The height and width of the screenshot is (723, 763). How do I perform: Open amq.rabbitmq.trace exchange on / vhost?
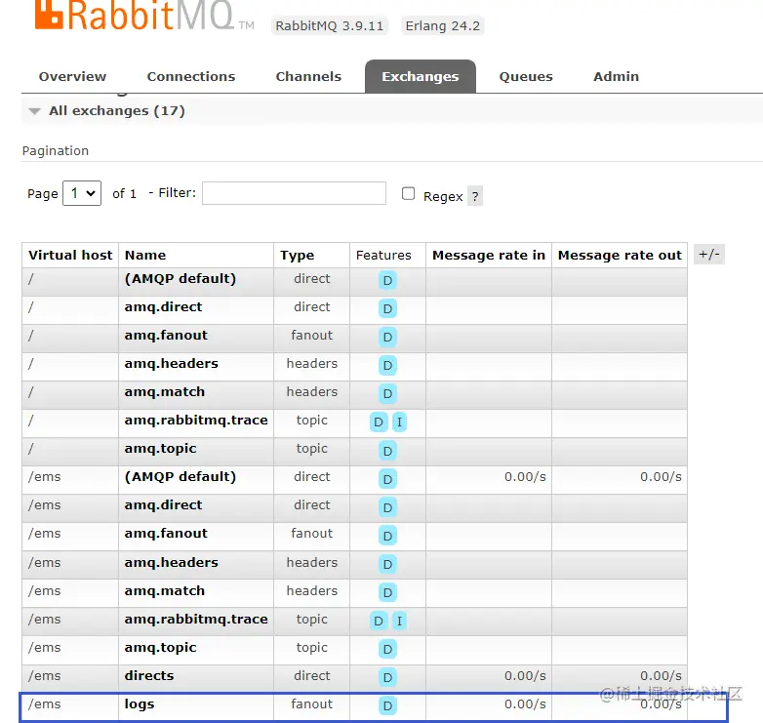pos(196,420)
